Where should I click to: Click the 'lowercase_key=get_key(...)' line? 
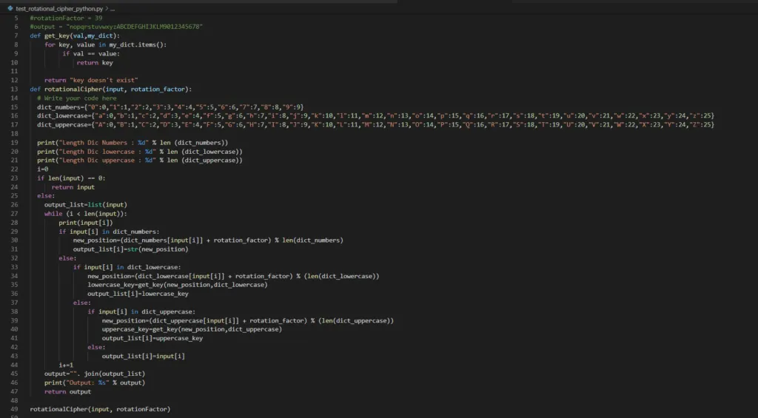click(178, 285)
